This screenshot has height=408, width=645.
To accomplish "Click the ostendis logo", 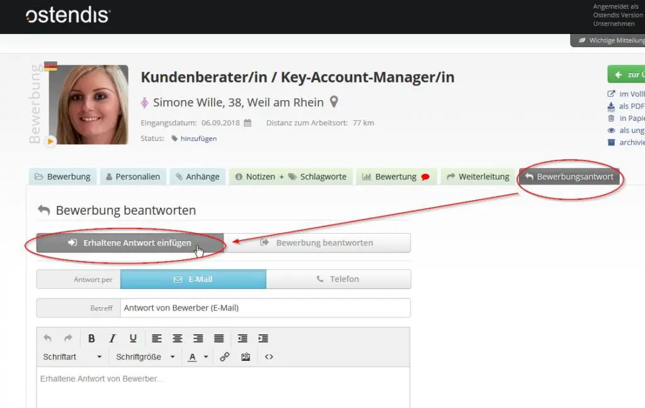I will coord(68,15).
